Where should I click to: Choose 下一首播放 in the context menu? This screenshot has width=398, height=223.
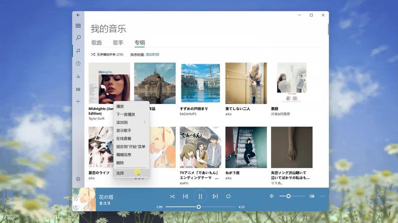131,115
